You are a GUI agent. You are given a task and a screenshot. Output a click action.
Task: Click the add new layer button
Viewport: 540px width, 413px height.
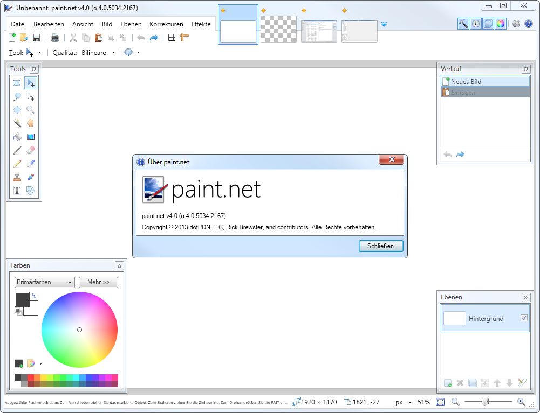tap(448, 383)
